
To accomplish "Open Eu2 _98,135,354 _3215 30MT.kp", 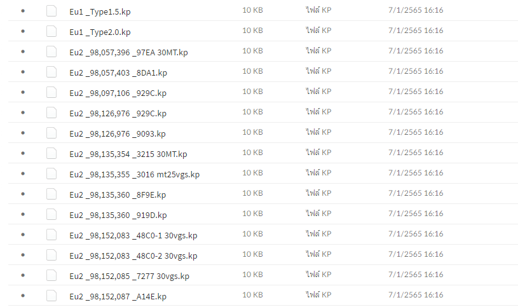I will click(128, 154).
